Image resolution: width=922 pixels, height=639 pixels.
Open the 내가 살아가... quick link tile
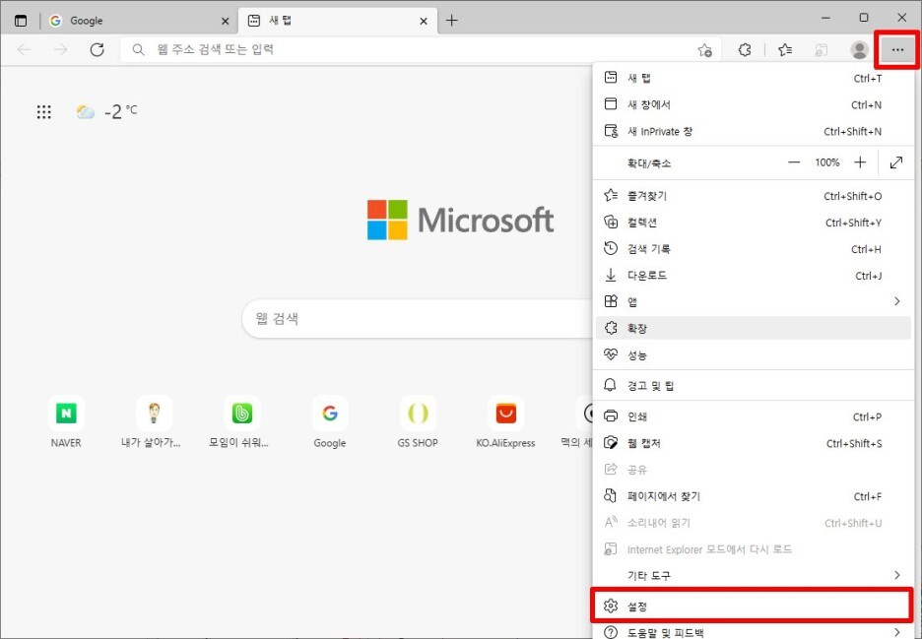151,422
